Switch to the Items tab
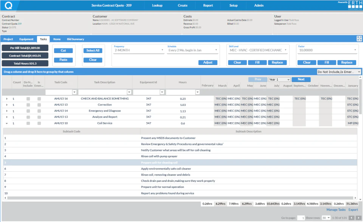363x222 pixels. click(57, 39)
